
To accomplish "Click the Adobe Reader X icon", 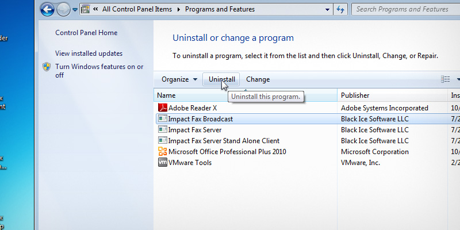I will (x=162, y=108).
